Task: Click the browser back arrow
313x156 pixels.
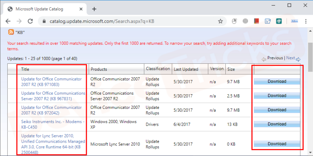Action: pyautogui.click(x=8, y=21)
